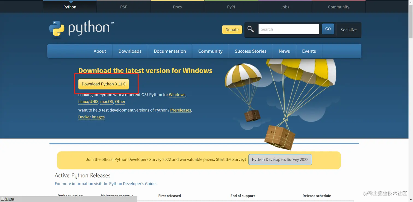Image resolution: width=413 pixels, height=202 pixels.
Task: Focus the Search input field
Action: pyautogui.click(x=288, y=29)
